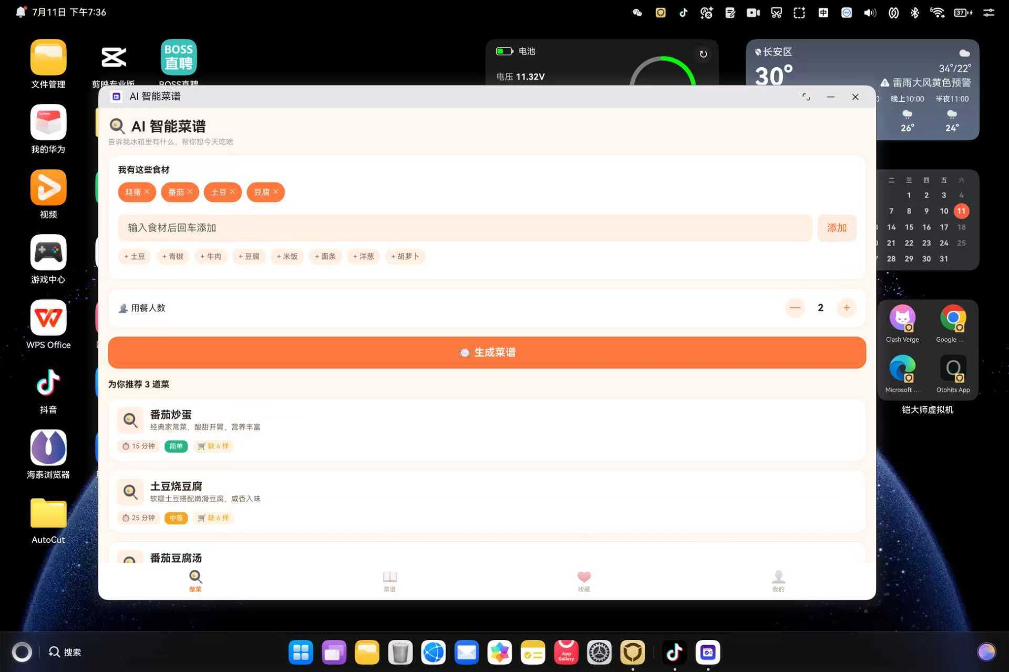The width and height of the screenshot is (1009, 672).
Task: Remove the 鸡蛋 ingredient tag
Action: [x=147, y=192]
